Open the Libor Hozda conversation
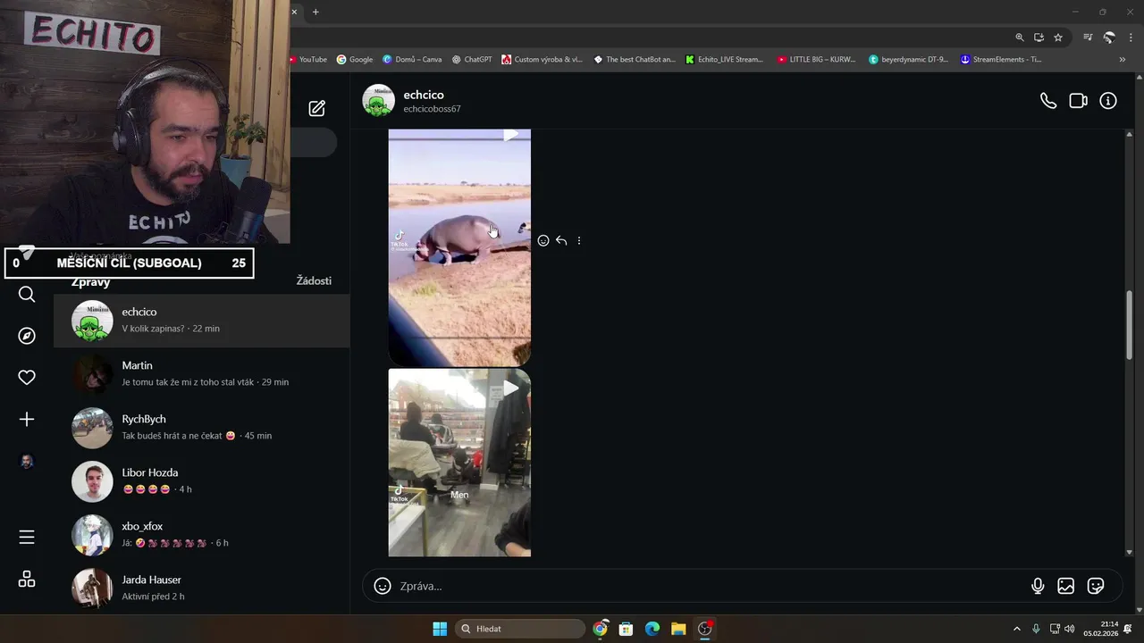This screenshot has height=643, width=1144. 202,481
